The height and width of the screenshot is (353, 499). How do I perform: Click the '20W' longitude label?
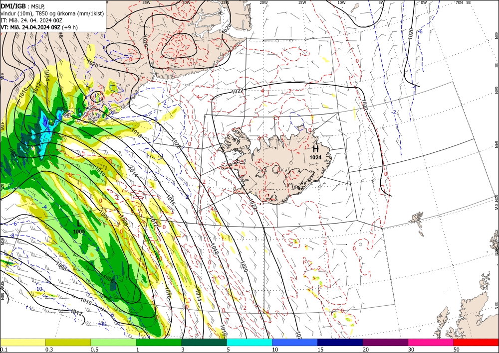click(x=263, y=2)
